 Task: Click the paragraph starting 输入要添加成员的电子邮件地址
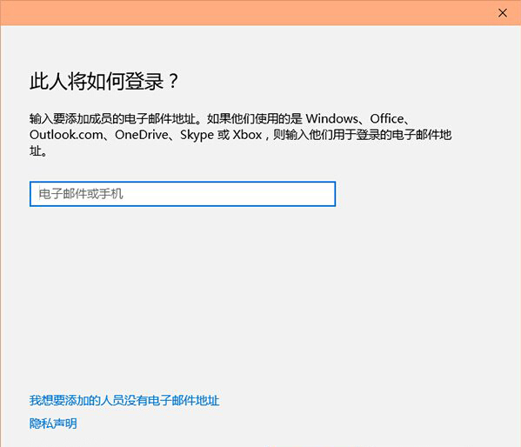coord(240,135)
